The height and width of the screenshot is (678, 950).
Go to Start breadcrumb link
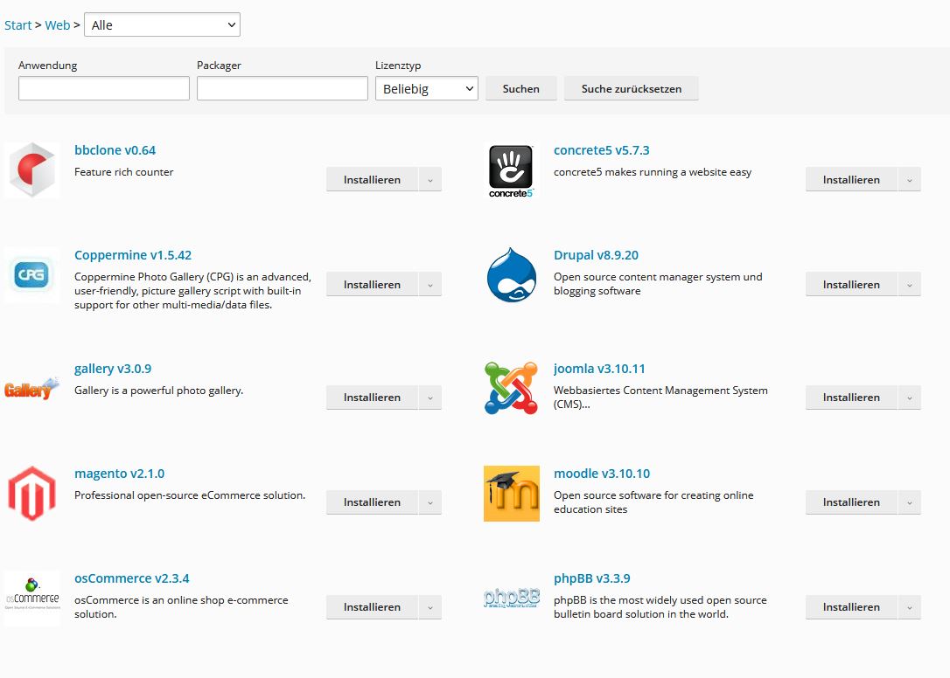[x=17, y=25]
